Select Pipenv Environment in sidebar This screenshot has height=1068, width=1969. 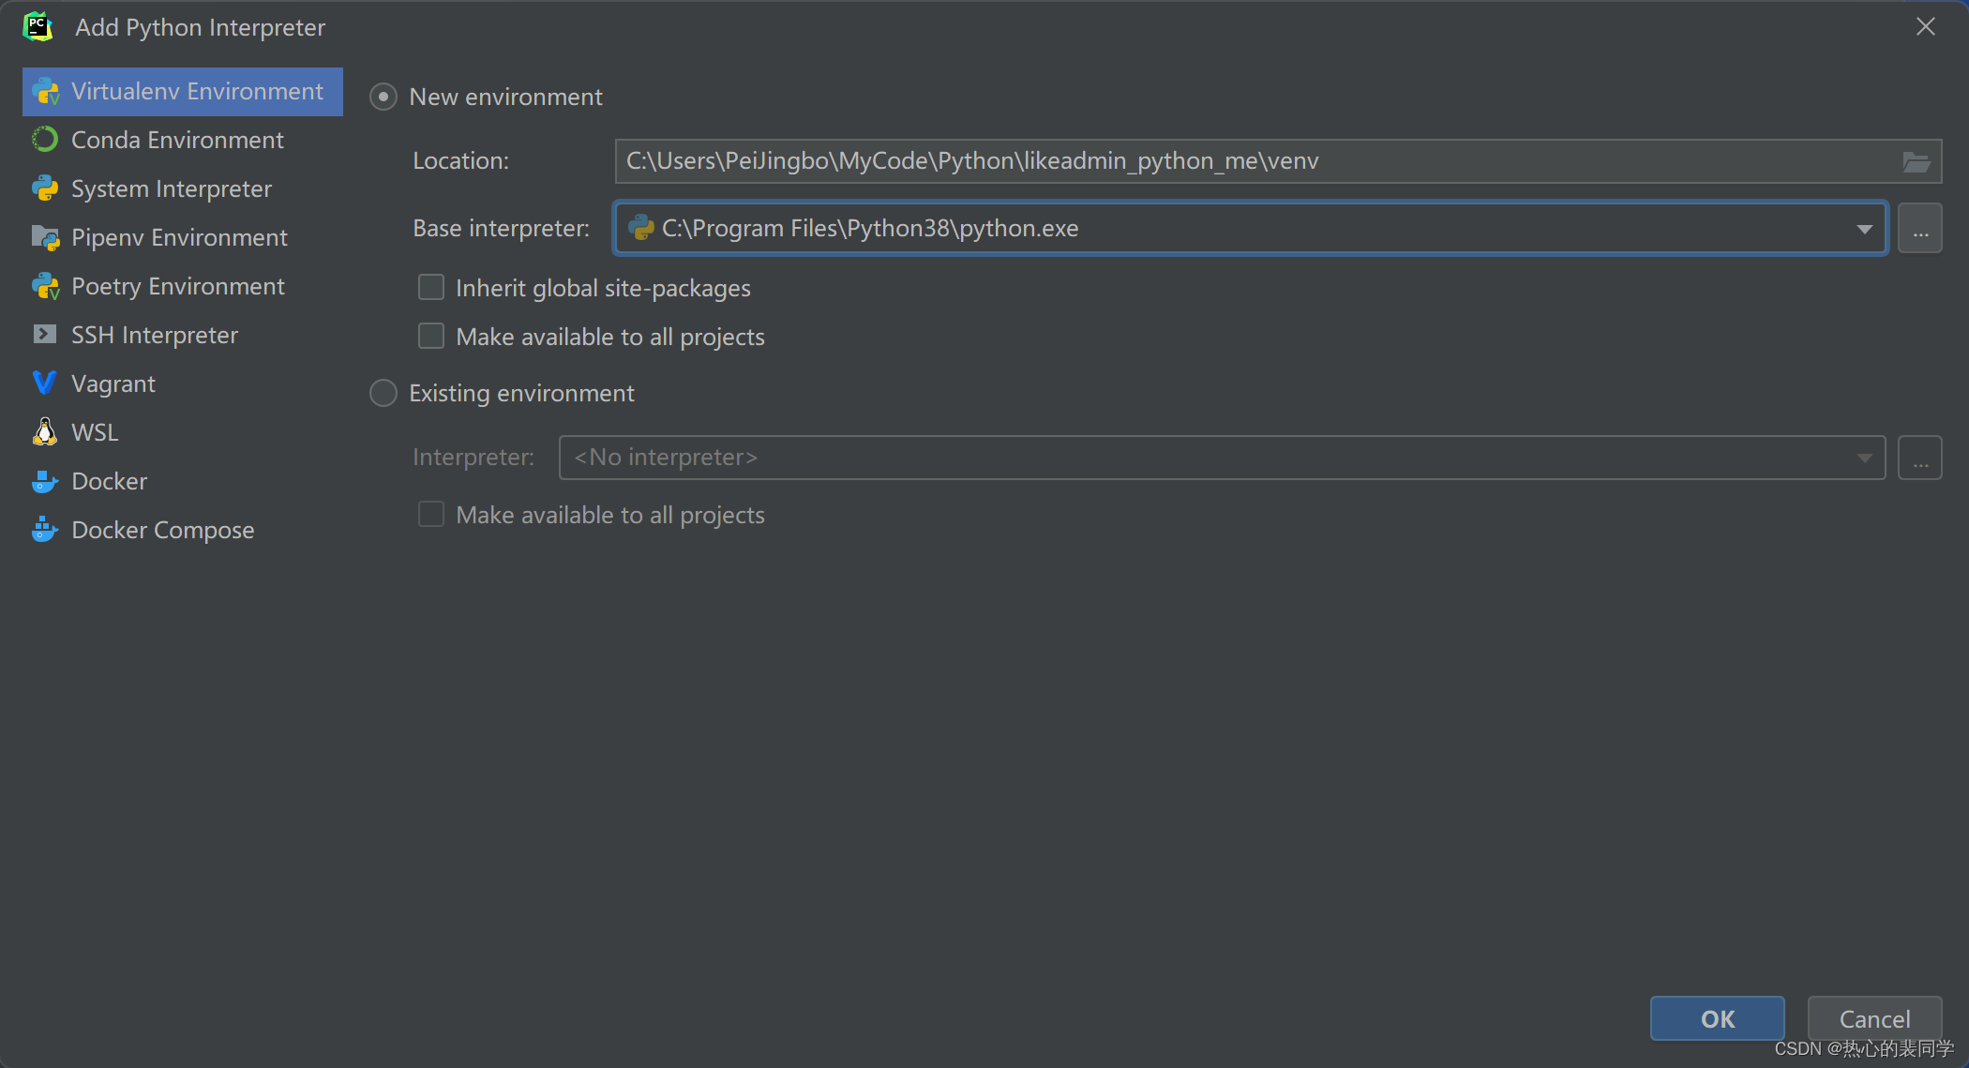click(x=183, y=237)
